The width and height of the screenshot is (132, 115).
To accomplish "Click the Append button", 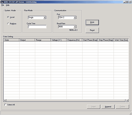I will 108,107.
